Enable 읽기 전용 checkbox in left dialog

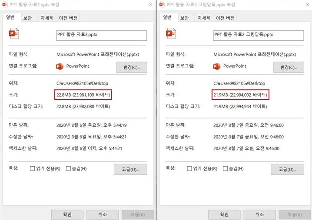pyautogui.click(x=32, y=168)
